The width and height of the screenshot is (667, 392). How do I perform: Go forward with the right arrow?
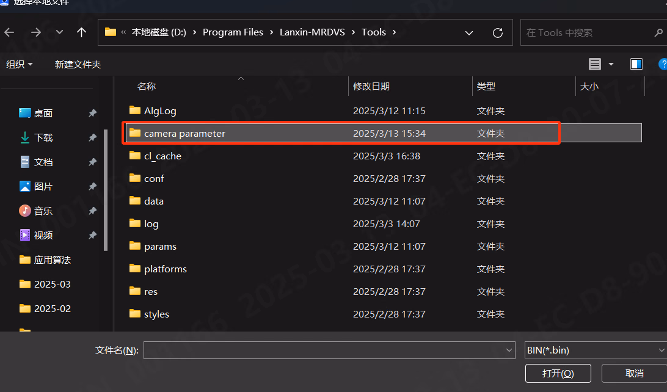click(x=36, y=32)
